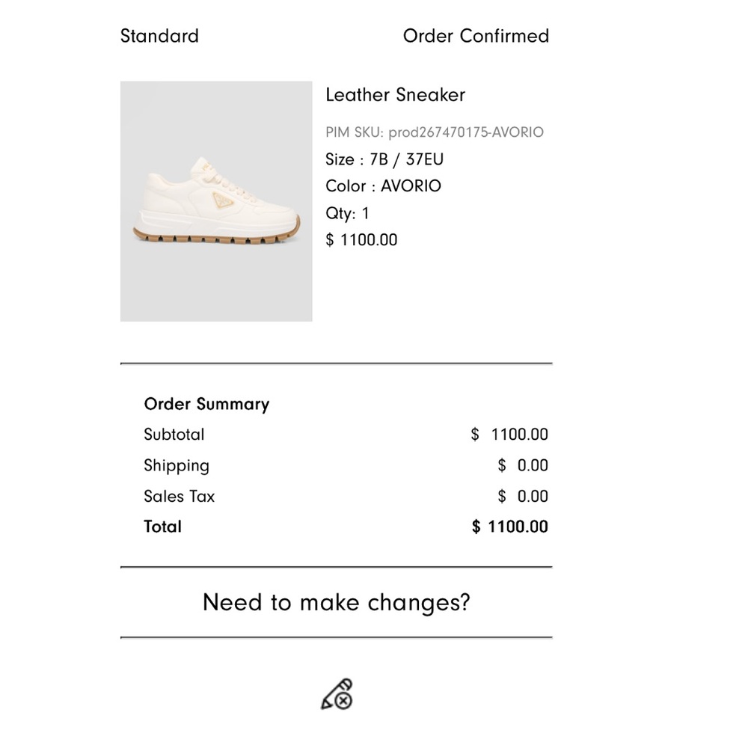Select the Subtotal row amount
748x748 pixels.
(x=509, y=434)
